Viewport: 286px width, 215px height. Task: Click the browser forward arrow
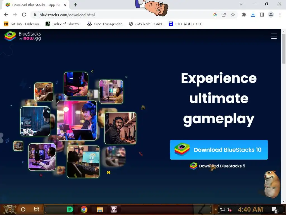[x=15, y=15]
